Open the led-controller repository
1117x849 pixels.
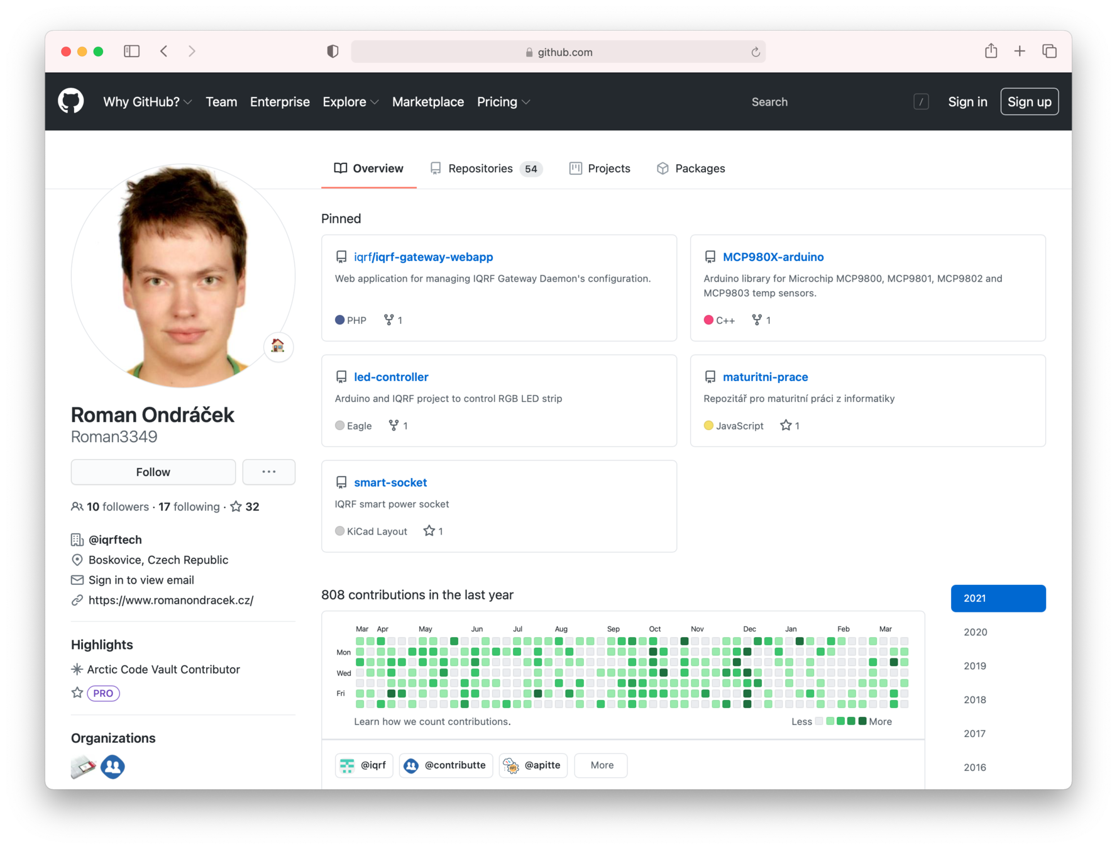[391, 377]
